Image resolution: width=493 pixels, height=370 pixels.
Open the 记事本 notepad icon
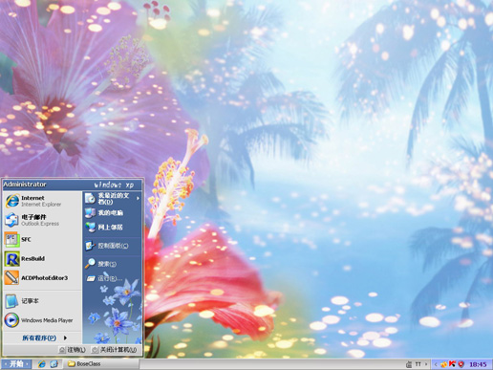pos(11,301)
